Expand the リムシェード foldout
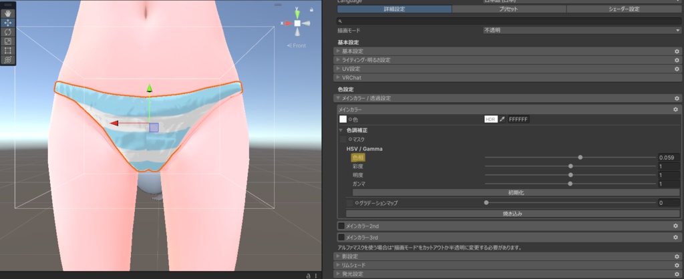Viewport: 684px width, 279px height. tap(338, 265)
